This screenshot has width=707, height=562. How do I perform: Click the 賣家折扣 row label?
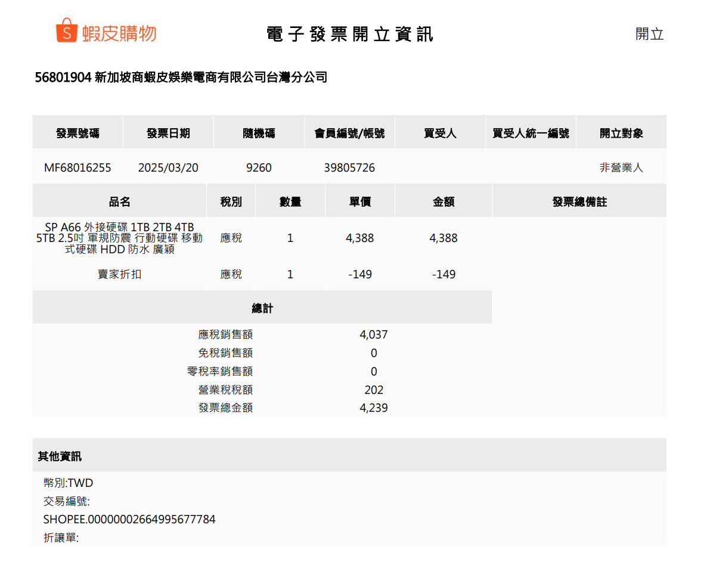tap(119, 275)
